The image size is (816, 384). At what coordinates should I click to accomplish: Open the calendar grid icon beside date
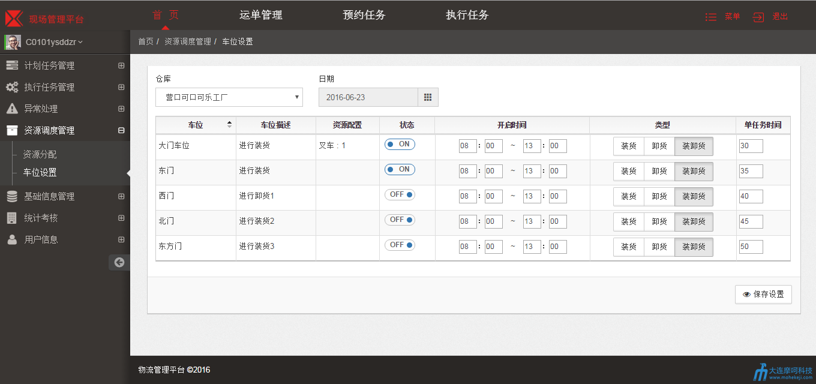[428, 97]
